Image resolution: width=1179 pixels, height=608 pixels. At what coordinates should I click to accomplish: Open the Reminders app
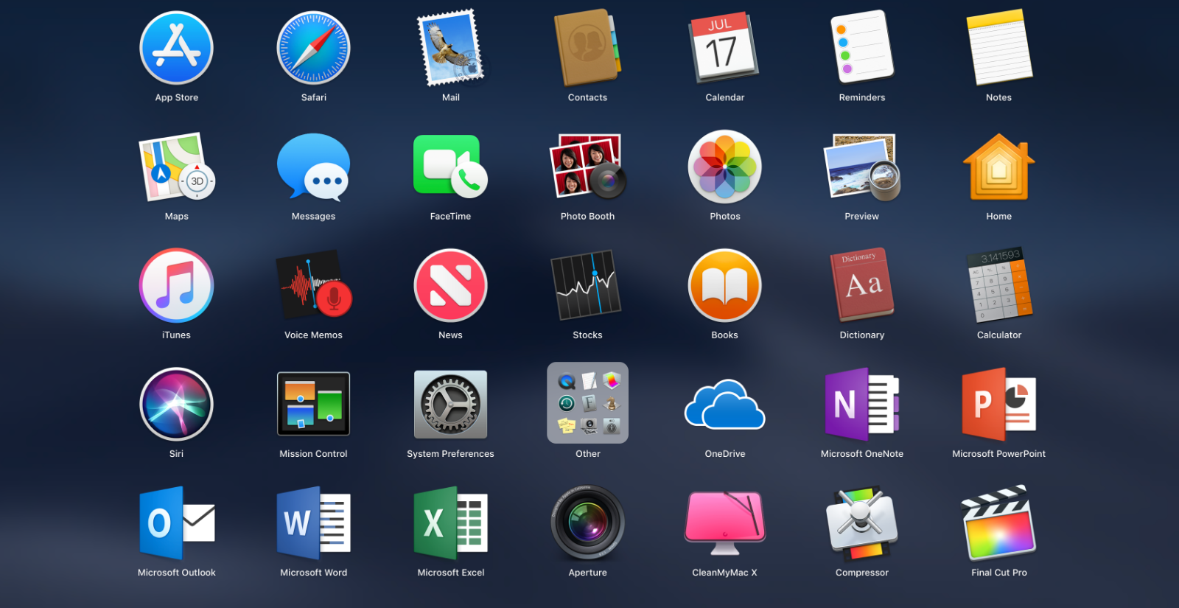click(861, 46)
